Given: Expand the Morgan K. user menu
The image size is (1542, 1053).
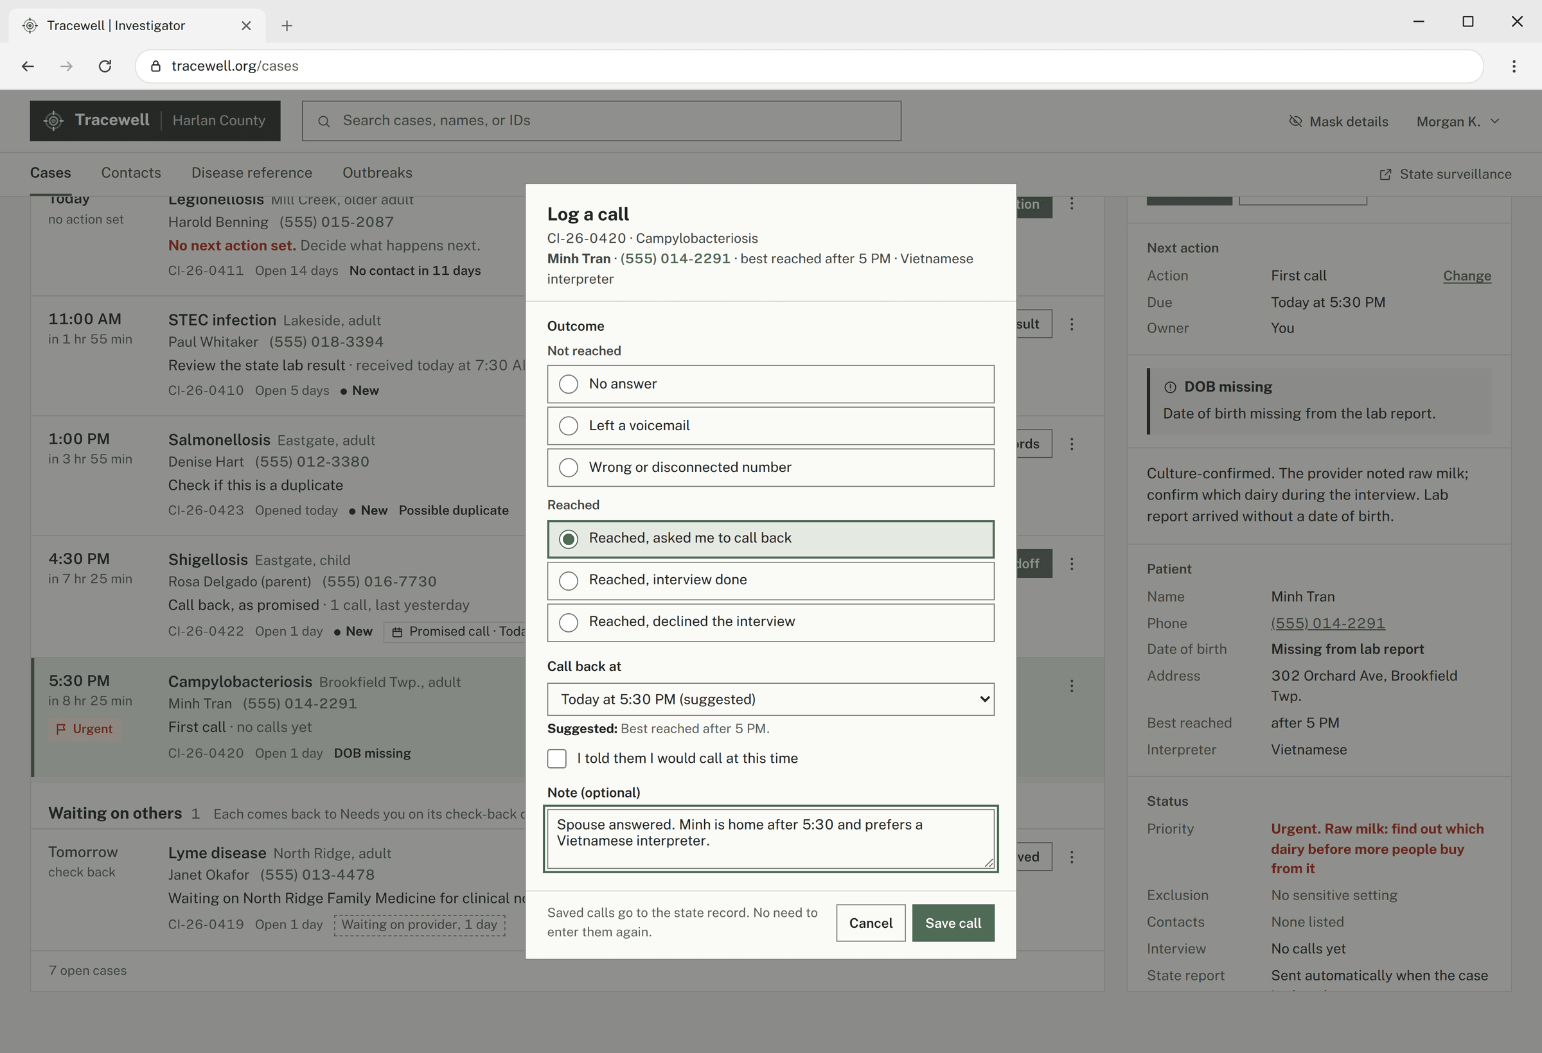Looking at the screenshot, I should [x=1458, y=121].
